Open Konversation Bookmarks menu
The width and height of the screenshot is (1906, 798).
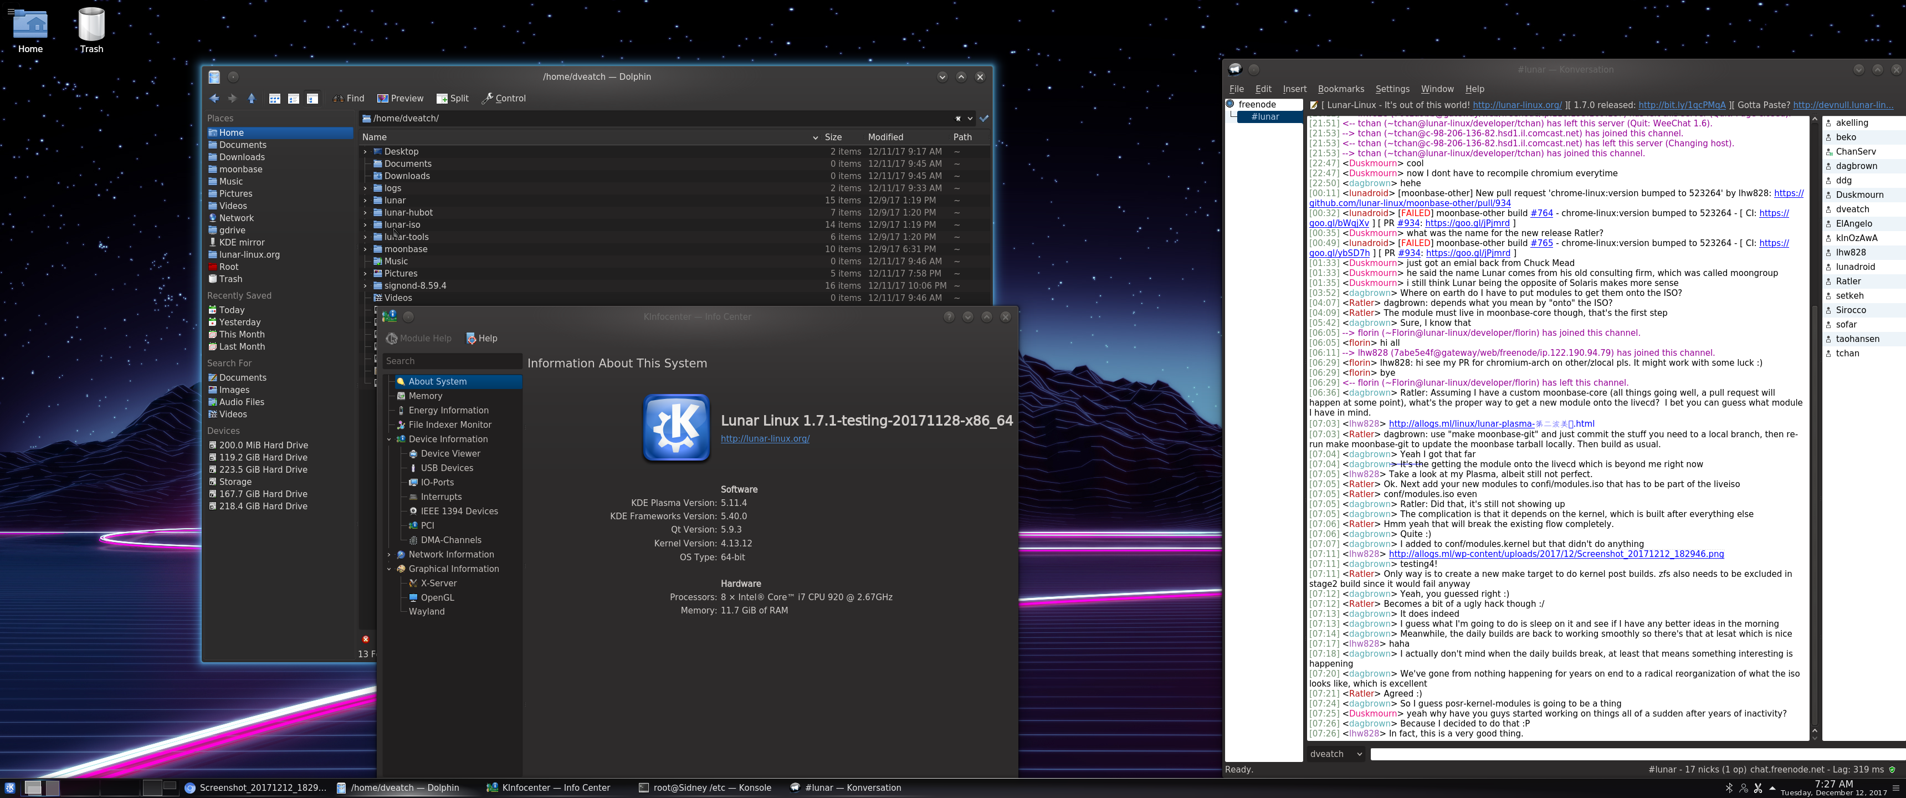click(x=1341, y=89)
